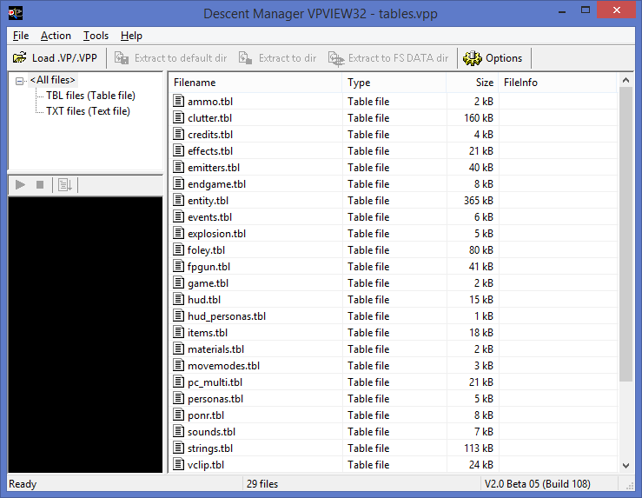Click the Options button label
642x498 pixels.
tap(504, 58)
